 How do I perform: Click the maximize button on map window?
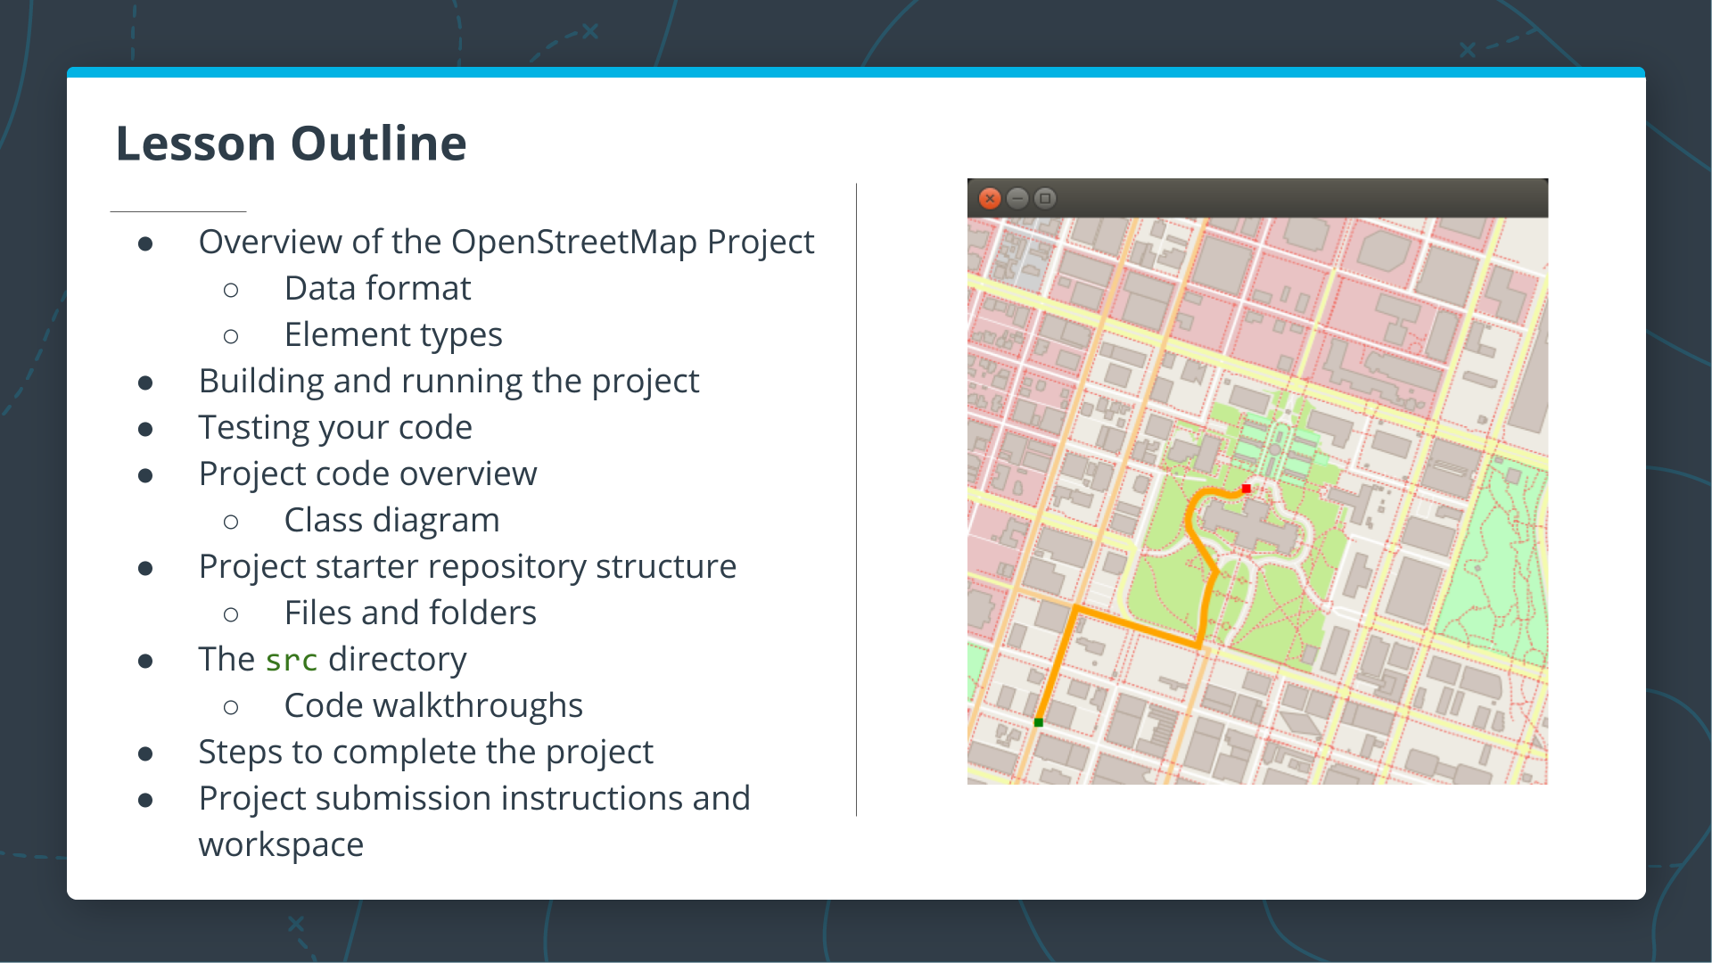[x=1045, y=198]
